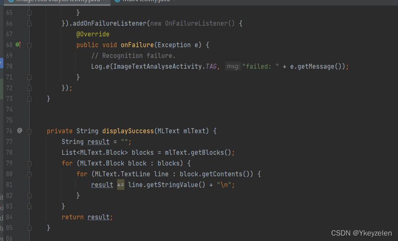Click the result variable on line 81

[x=102, y=185]
